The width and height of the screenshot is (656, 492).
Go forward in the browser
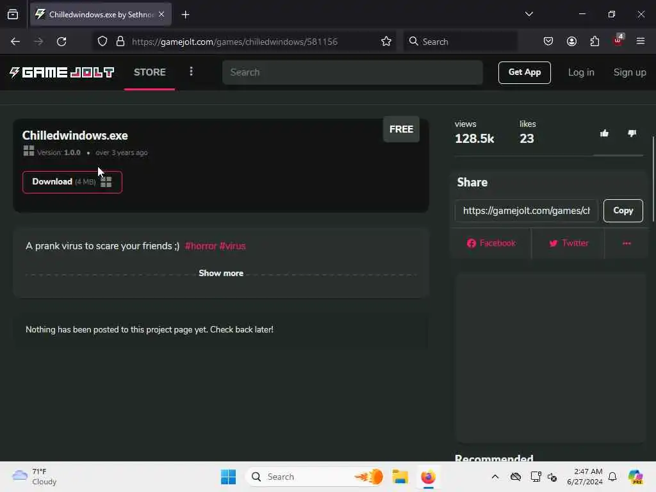coord(38,42)
